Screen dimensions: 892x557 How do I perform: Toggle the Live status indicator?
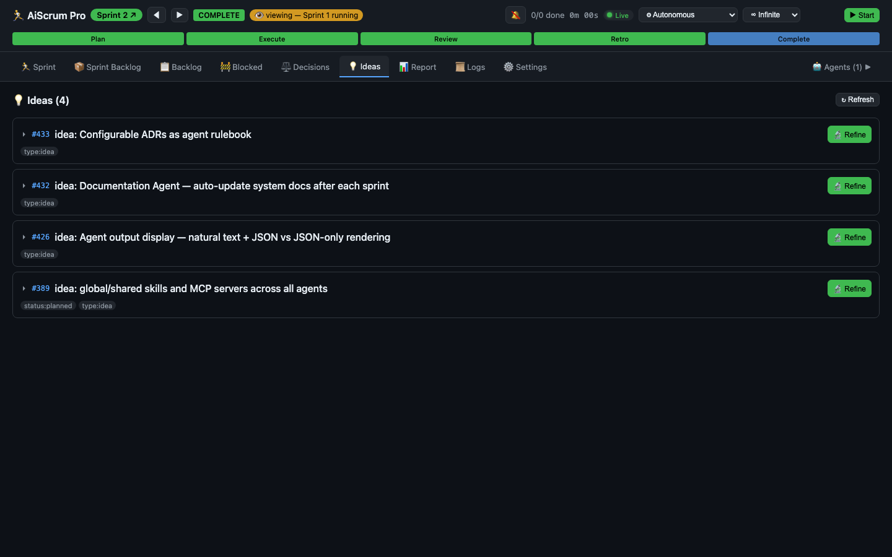[x=618, y=15]
